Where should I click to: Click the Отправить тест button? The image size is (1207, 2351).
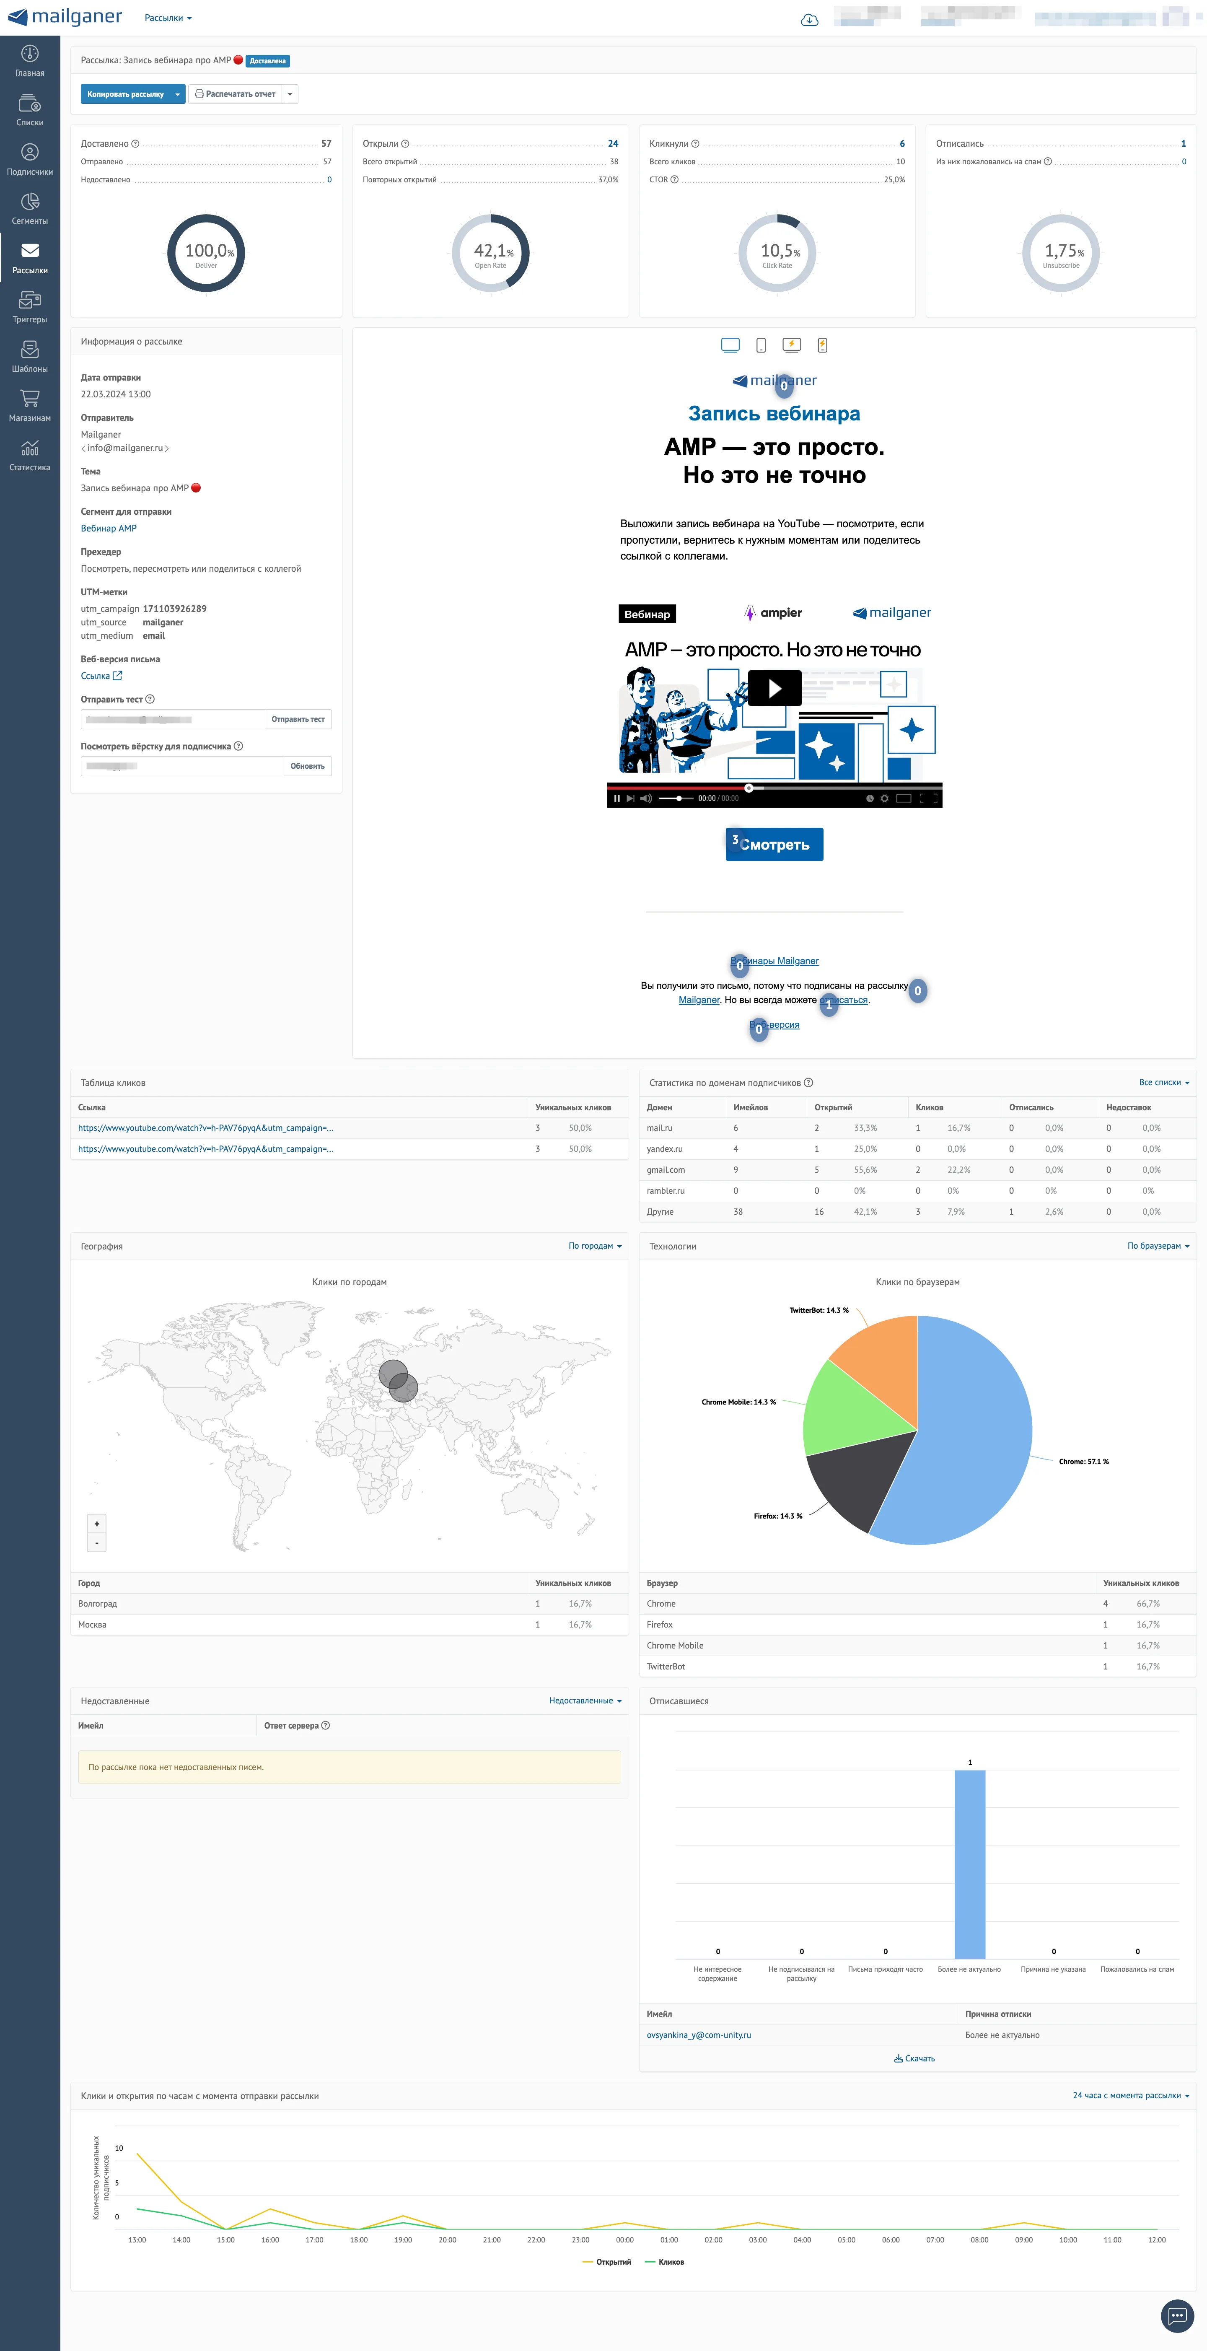(x=298, y=719)
